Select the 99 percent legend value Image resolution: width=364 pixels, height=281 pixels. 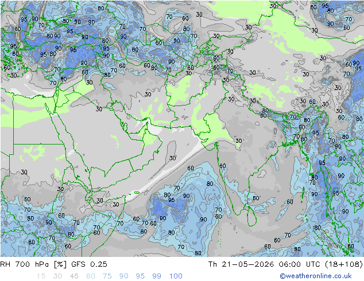pos(157,276)
